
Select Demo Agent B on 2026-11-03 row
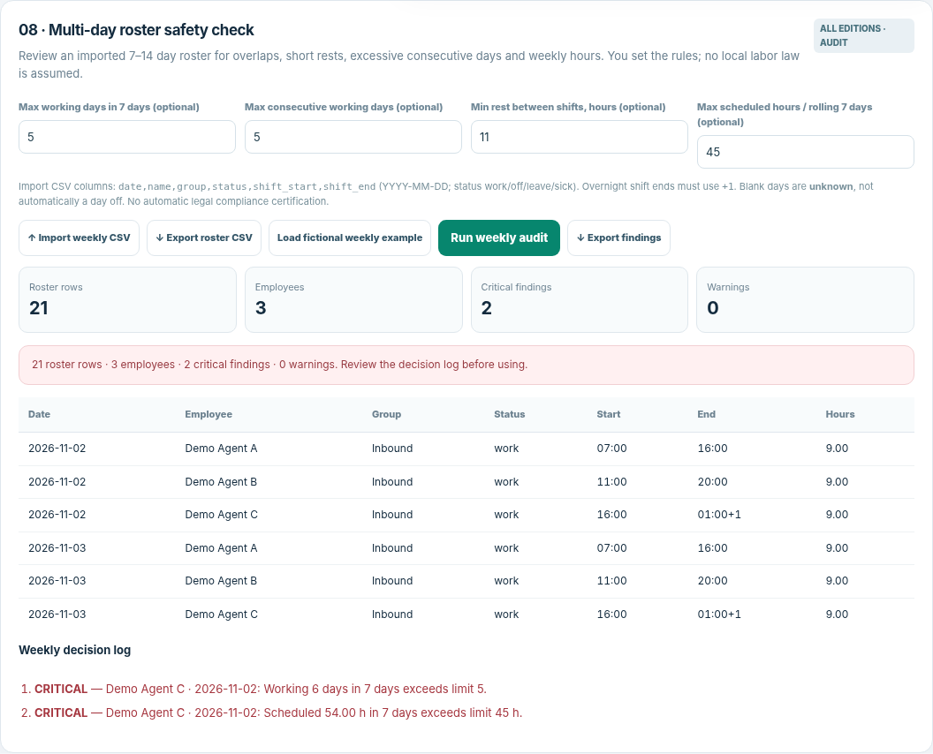[x=466, y=582]
